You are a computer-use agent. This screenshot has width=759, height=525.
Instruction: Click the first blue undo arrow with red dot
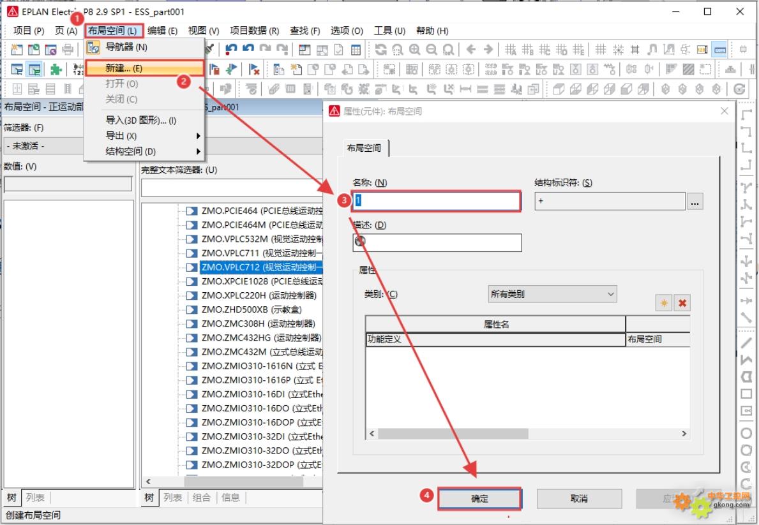[x=231, y=49]
